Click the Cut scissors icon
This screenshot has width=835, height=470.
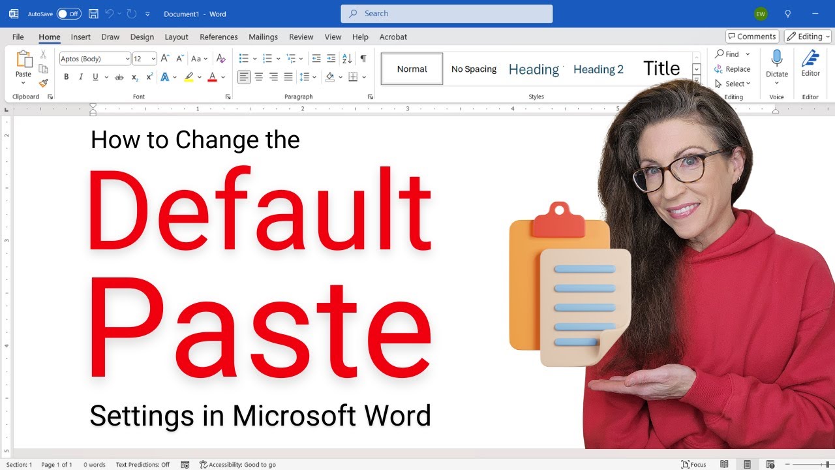click(44, 55)
